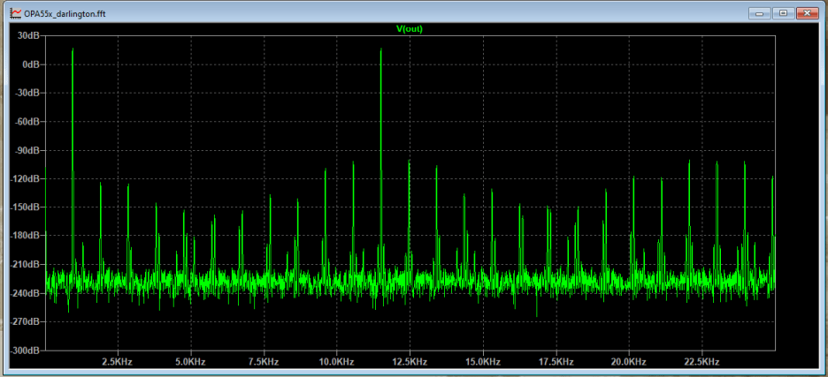This screenshot has width=828, height=377.
Task: Click the 20.0KHz frequency label
Action: coord(630,362)
